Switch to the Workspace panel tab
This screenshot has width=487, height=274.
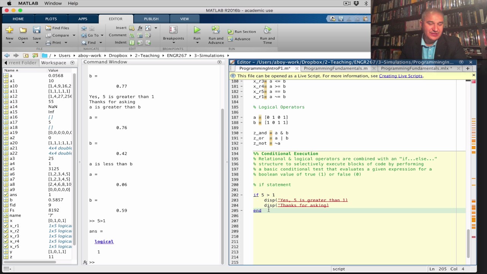point(54,63)
